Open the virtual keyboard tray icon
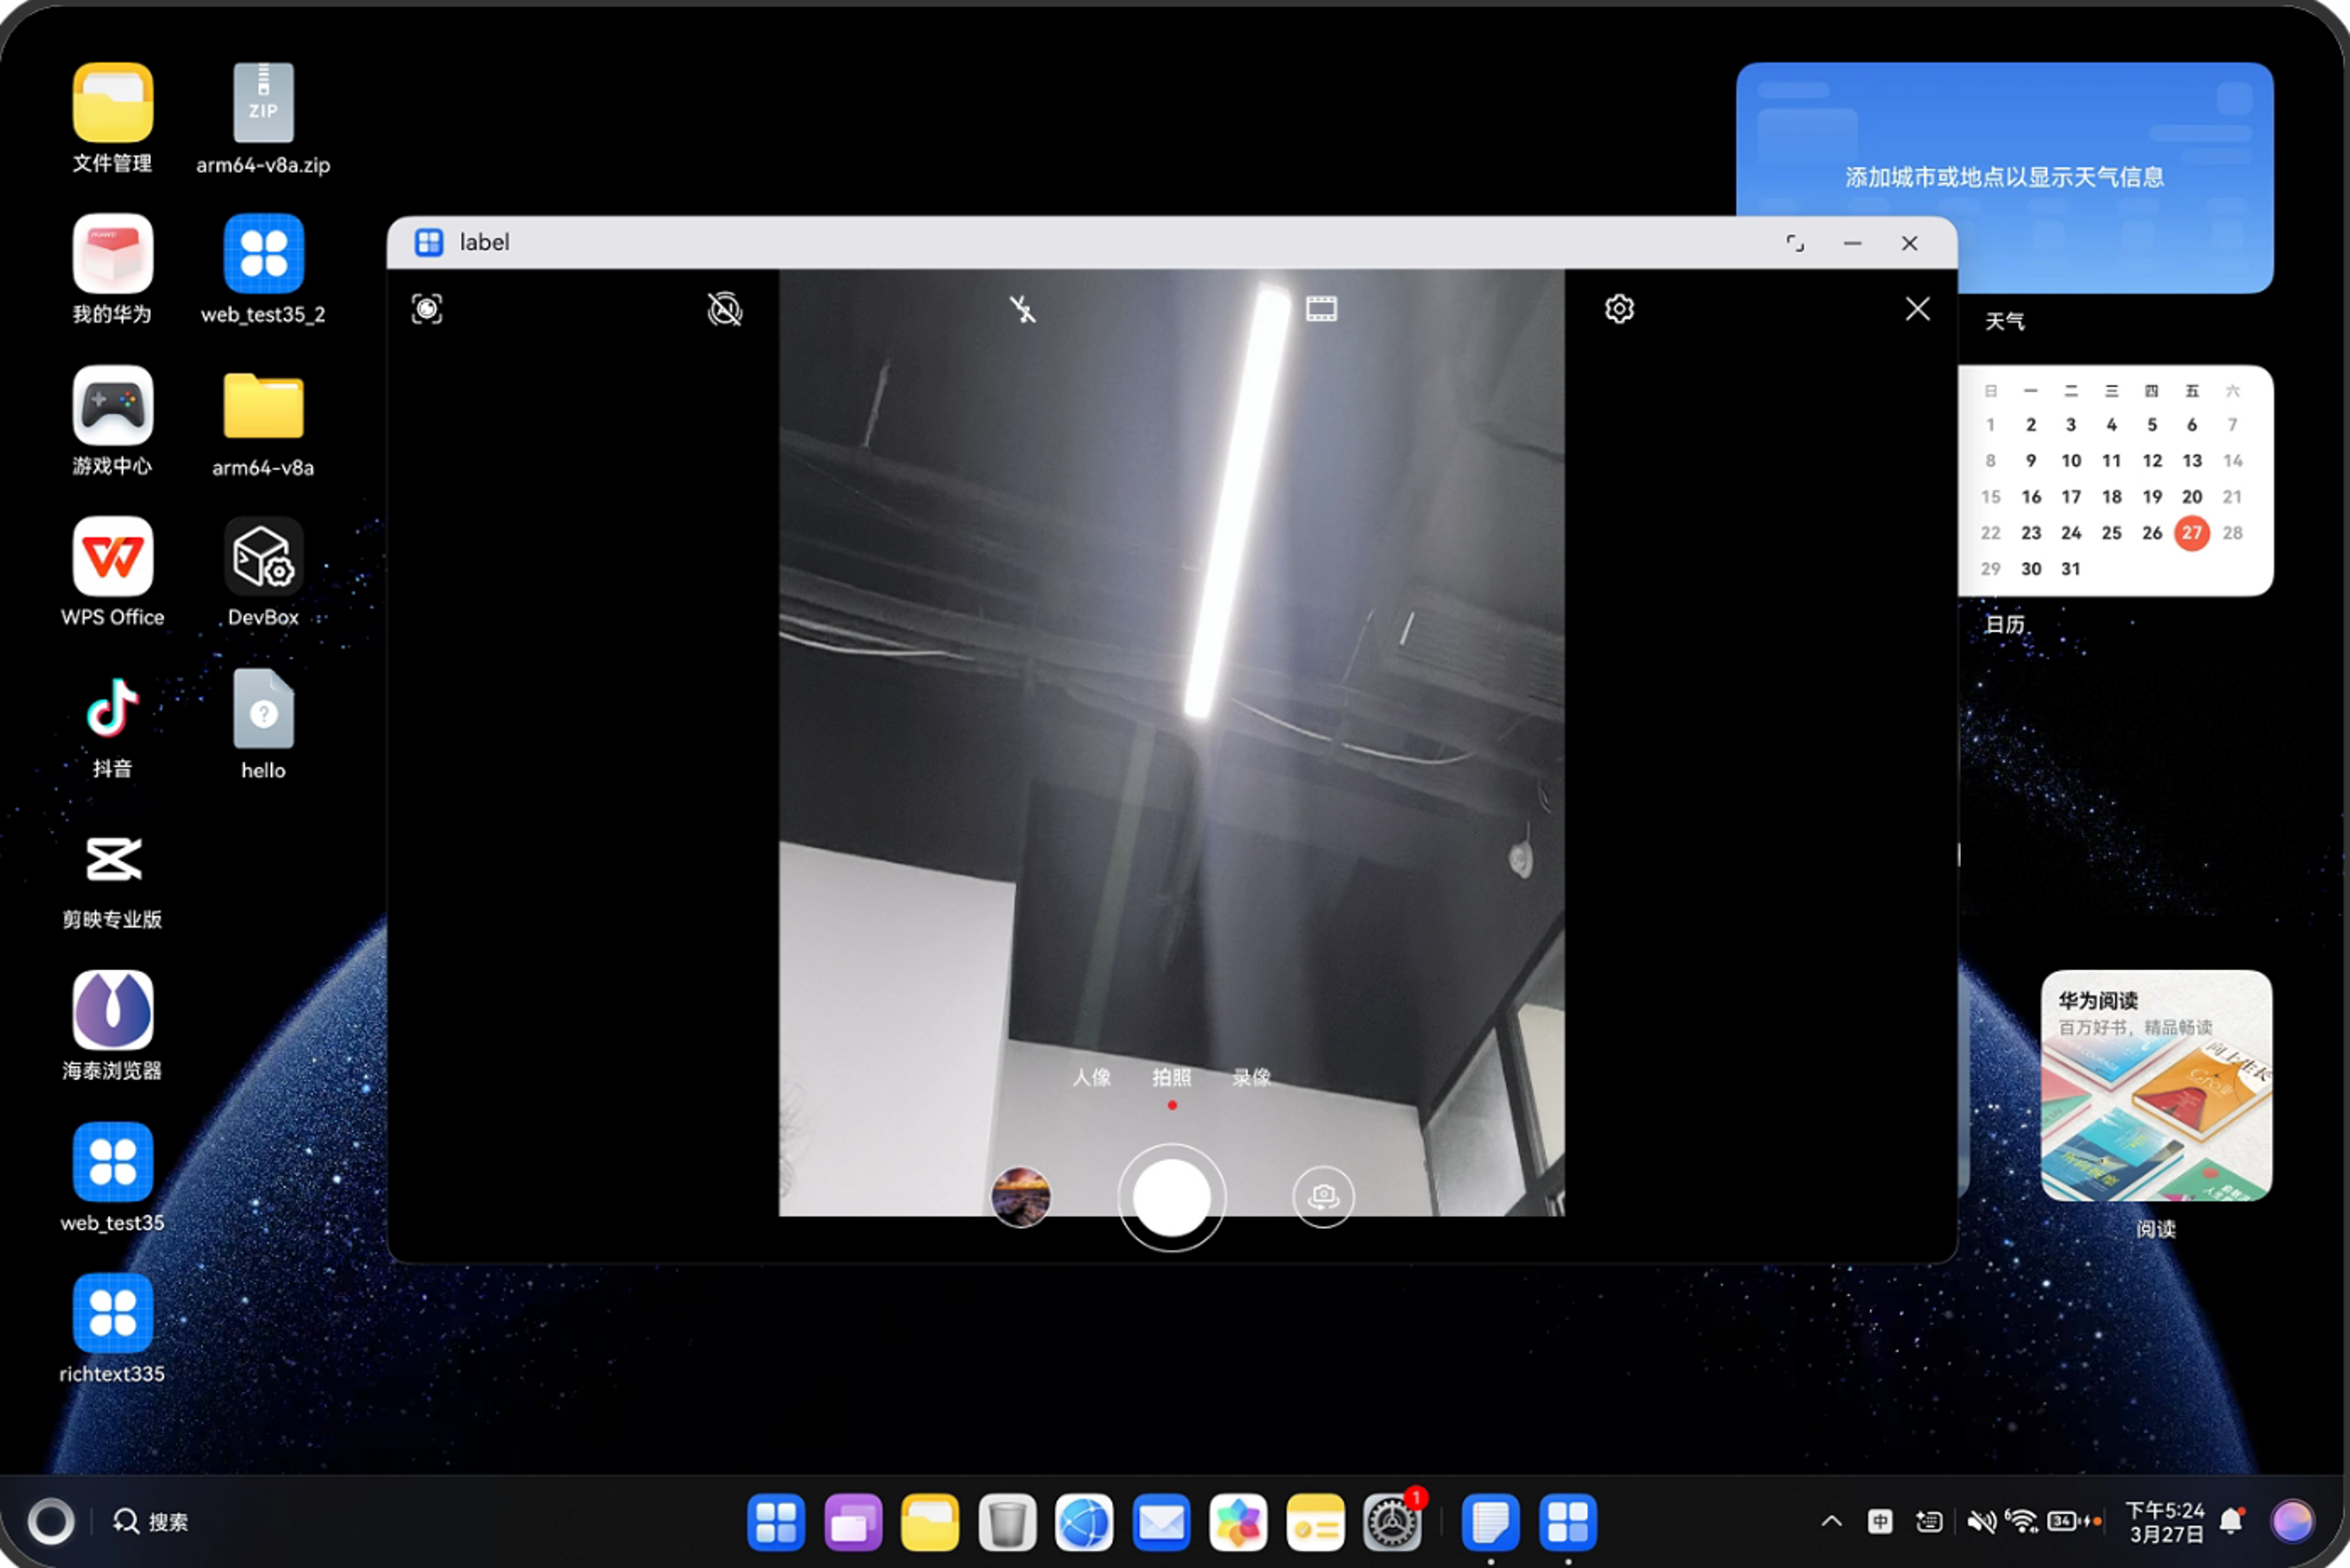 click(1929, 1521)
